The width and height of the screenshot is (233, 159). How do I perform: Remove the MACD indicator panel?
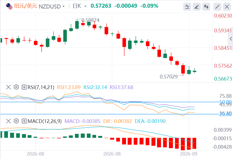pos(8,121)
